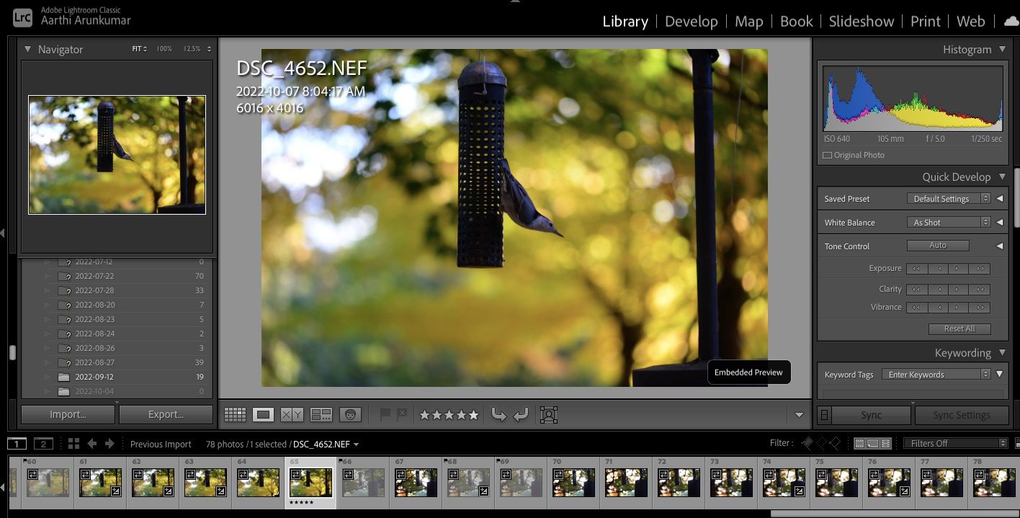
Task: Switch to Loupe view
Action: (263, 415)
